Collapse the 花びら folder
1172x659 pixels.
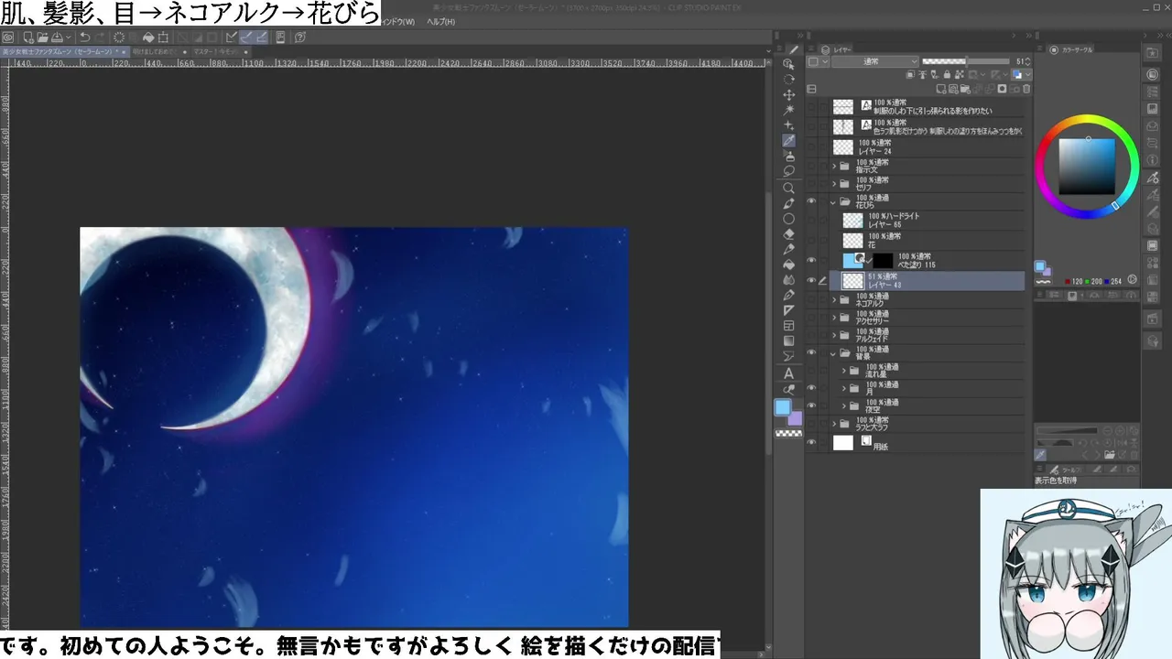(833, 201)
